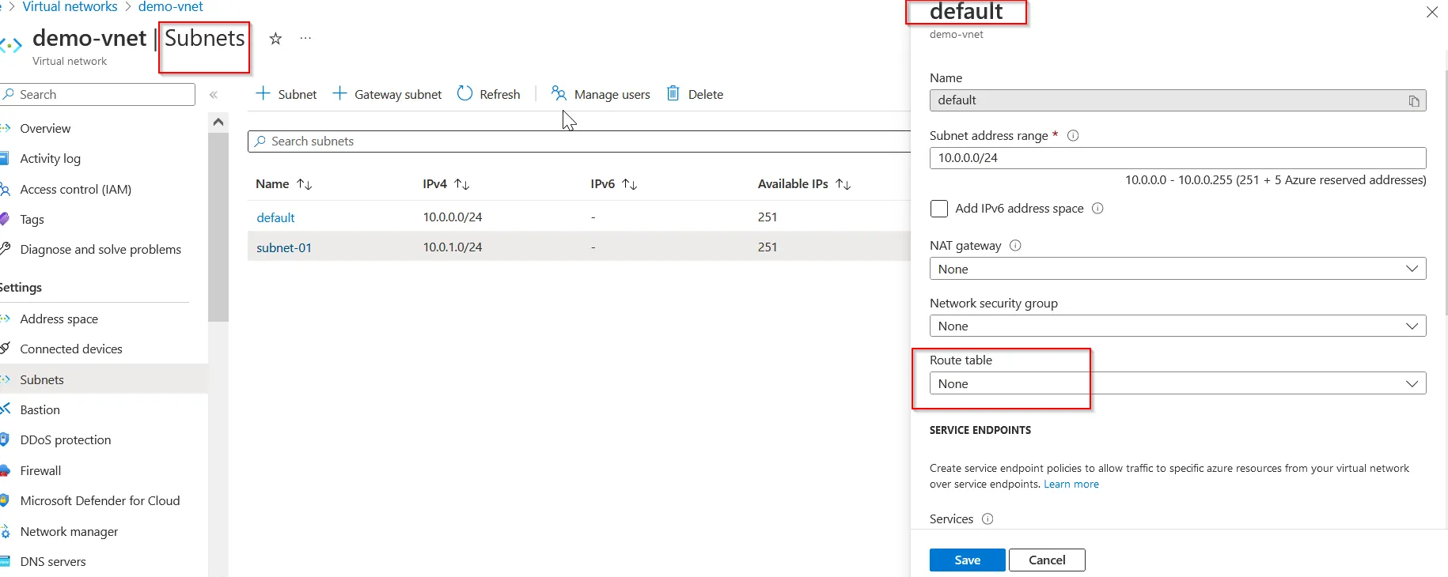Open the more options ellipsis menu
1448x577 pixels.
pos(305,39)
